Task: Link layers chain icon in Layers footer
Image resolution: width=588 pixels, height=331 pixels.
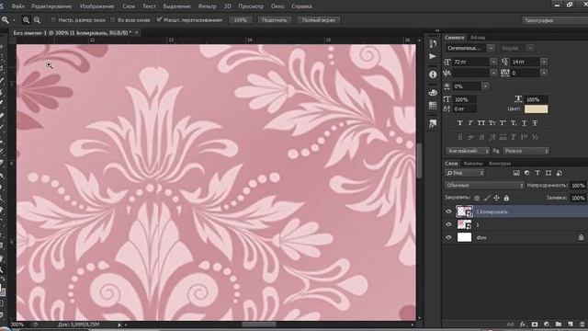Action: [x=511, y=325]
